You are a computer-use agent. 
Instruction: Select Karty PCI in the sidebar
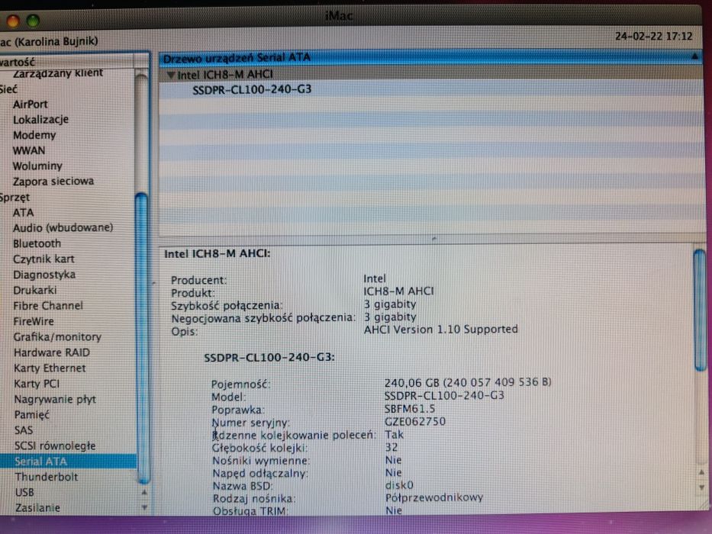click(x=37, y=384)
